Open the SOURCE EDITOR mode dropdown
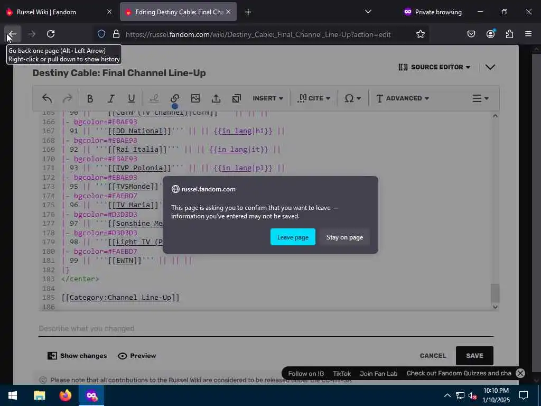This screenshot has height=406, width=541. 434,67
